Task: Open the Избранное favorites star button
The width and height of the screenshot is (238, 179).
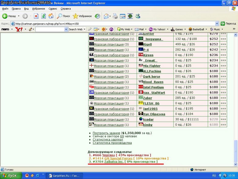Action: (82, 16)
